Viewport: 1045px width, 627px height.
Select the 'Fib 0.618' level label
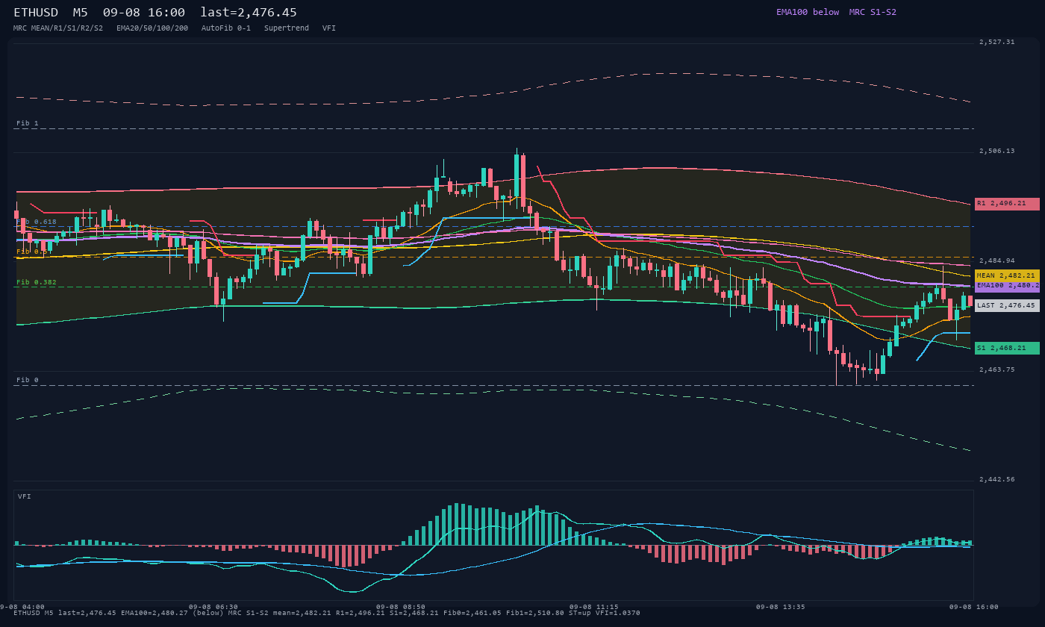(37, 222)
